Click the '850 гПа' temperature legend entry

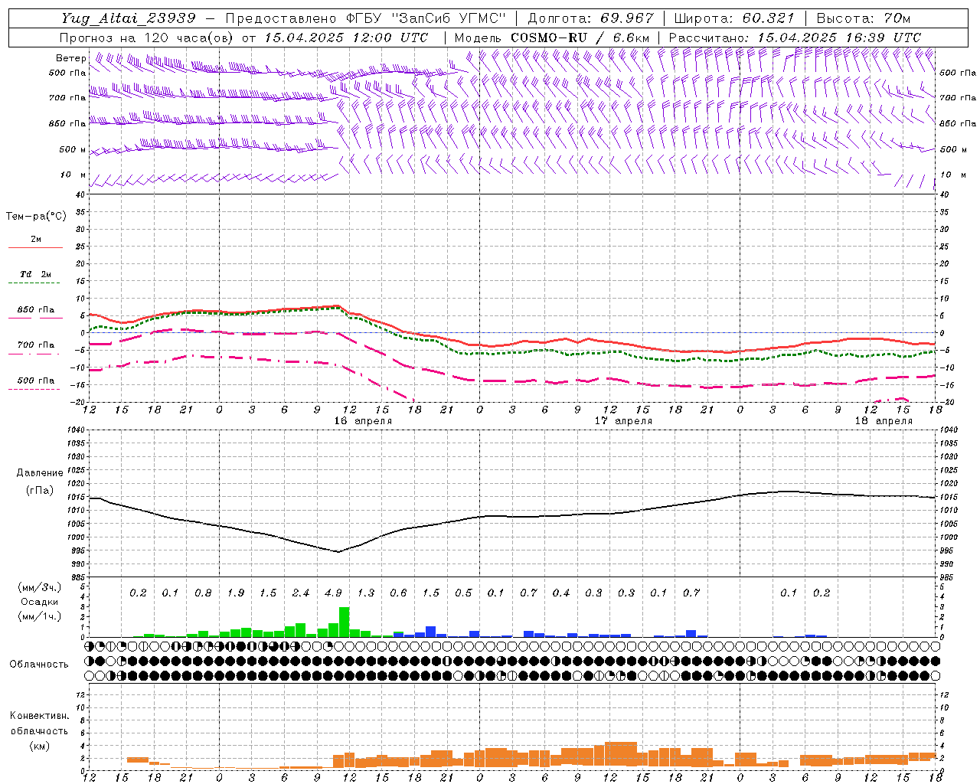click(36, 310)
